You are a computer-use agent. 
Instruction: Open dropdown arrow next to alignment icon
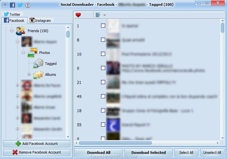(105, 15)
